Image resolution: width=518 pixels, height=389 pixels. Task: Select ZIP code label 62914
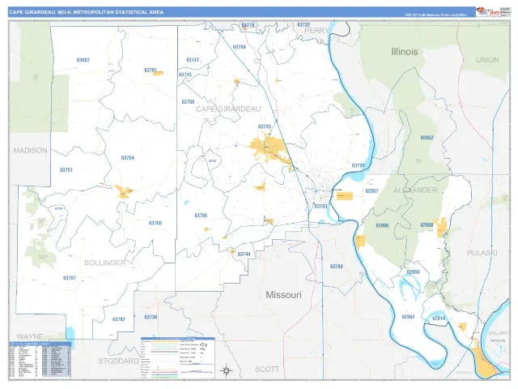[x=439, y=318]
